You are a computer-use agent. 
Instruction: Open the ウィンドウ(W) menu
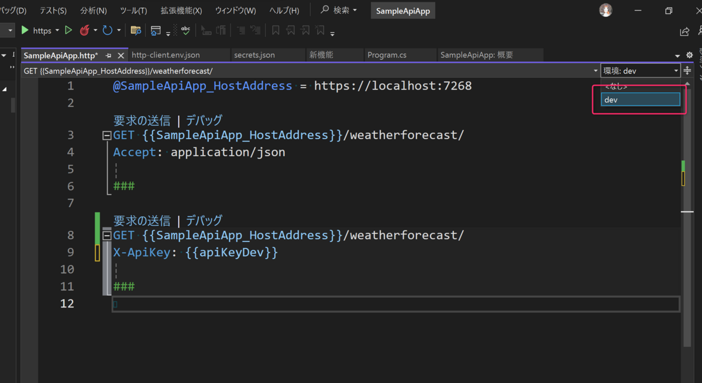235,11
